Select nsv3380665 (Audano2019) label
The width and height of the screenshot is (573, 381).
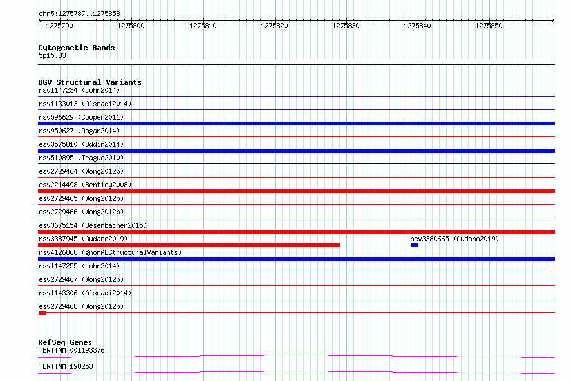(x=455, y=239)
